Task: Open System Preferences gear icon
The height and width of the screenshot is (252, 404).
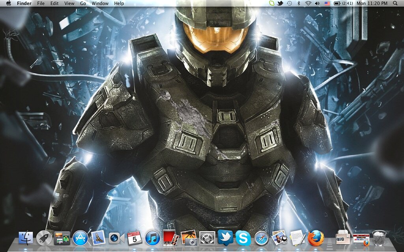Action: [207, 238]
